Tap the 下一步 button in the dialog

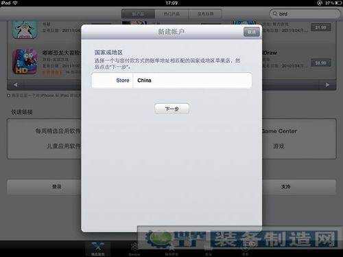coord(171,109)
